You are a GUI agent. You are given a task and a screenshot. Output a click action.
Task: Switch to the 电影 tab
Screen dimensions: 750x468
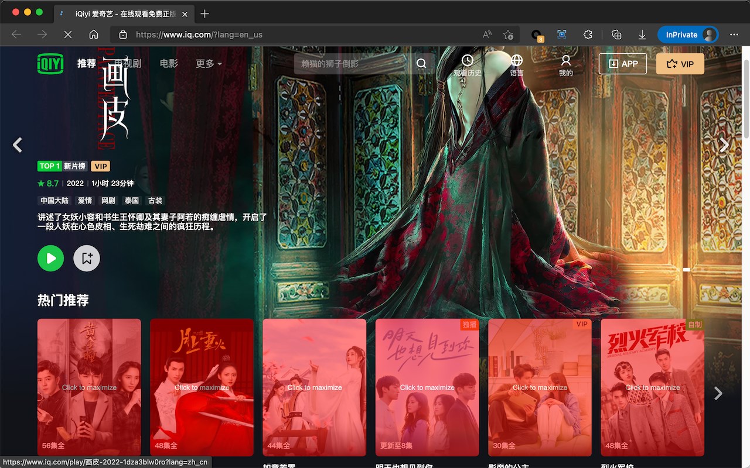click(169, 63)
